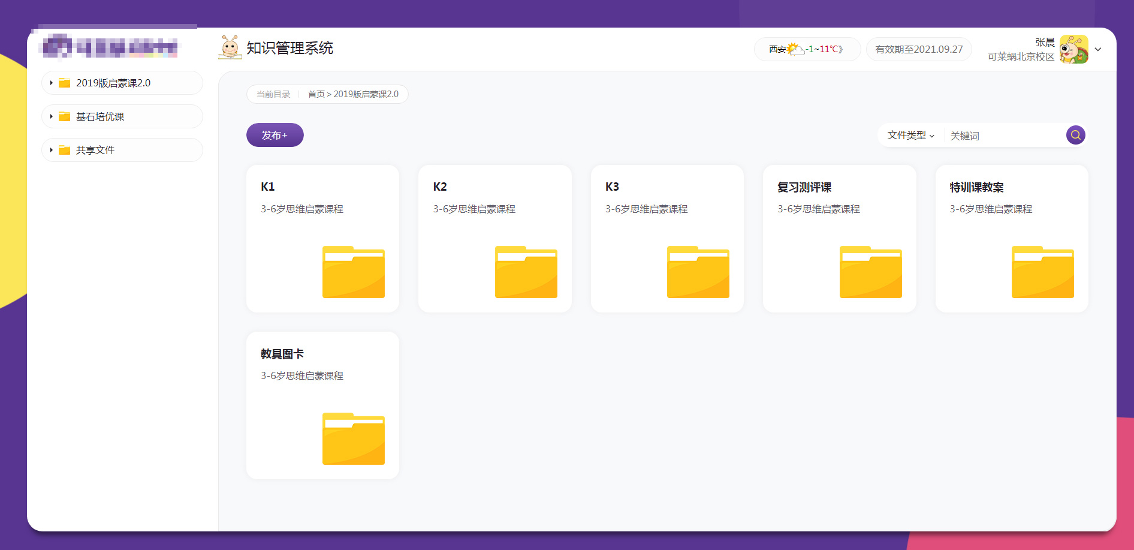Viewport: 1134px width, 550px height.
Task: Click the 复习测评课 card title
Action: click(x=804, y=187)
